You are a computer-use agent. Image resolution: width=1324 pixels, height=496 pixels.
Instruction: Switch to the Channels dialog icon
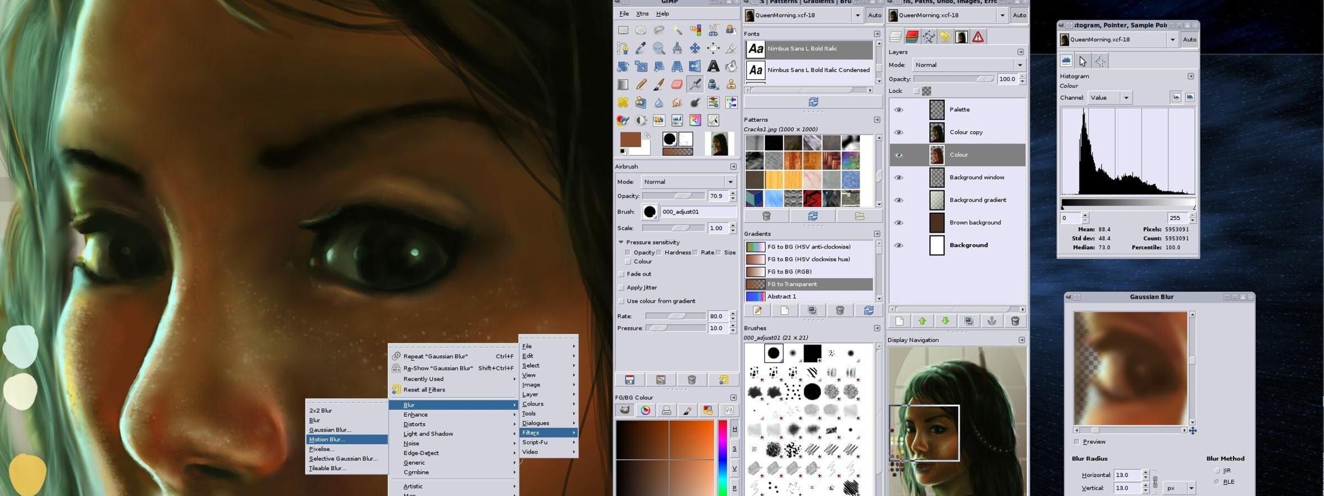click(x=911, y=36)
